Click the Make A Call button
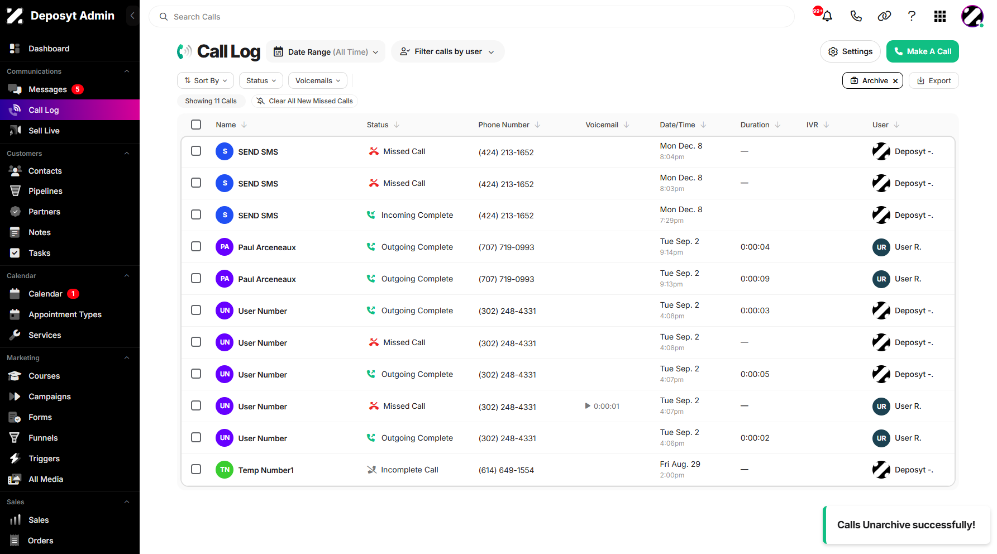This screenshot has width=997, height=554. coord(923,51)
